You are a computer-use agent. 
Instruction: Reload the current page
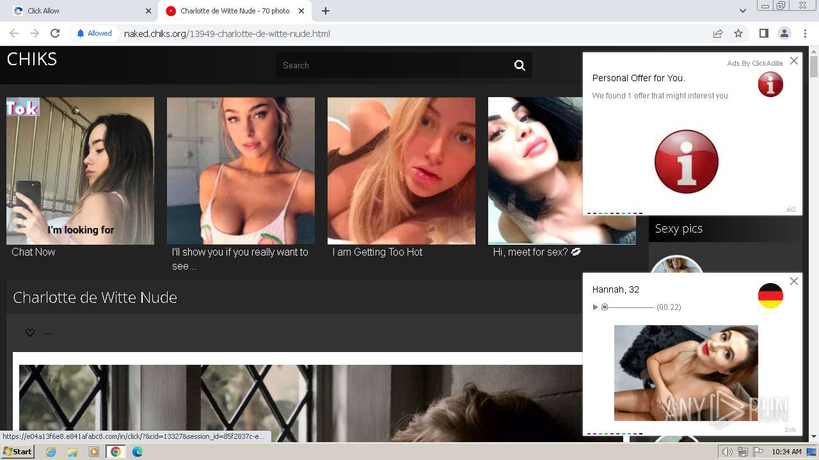click(55, 33)
